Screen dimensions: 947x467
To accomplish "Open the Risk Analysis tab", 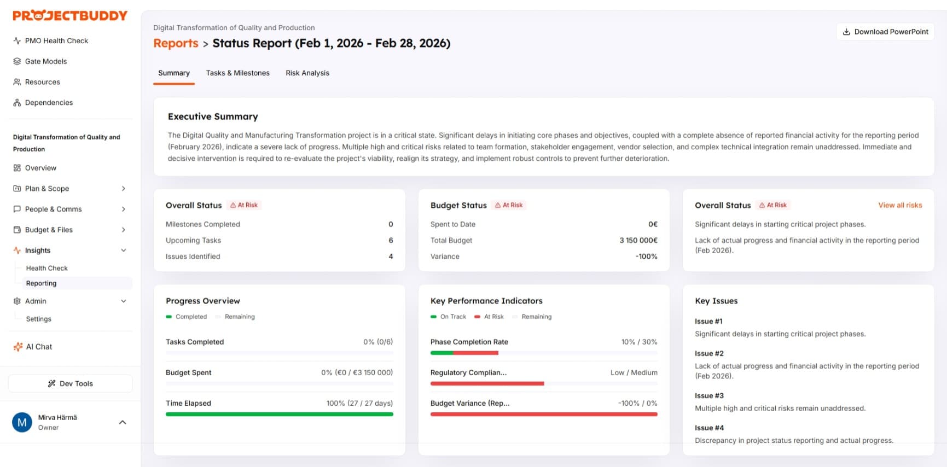I will [x=307, y=73].
